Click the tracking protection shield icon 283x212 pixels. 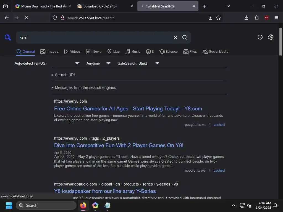coord(55,18)
